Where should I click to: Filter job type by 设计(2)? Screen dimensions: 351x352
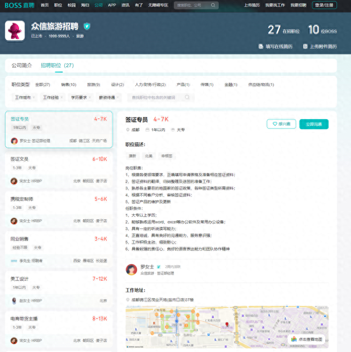[117, 85]
